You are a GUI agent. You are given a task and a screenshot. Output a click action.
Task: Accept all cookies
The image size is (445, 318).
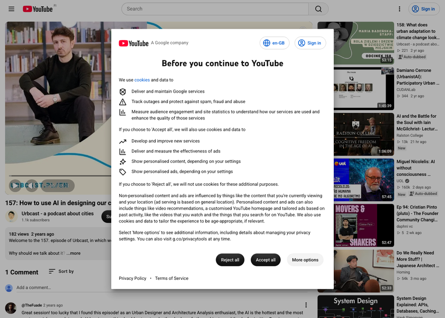(x=266, y=260)
